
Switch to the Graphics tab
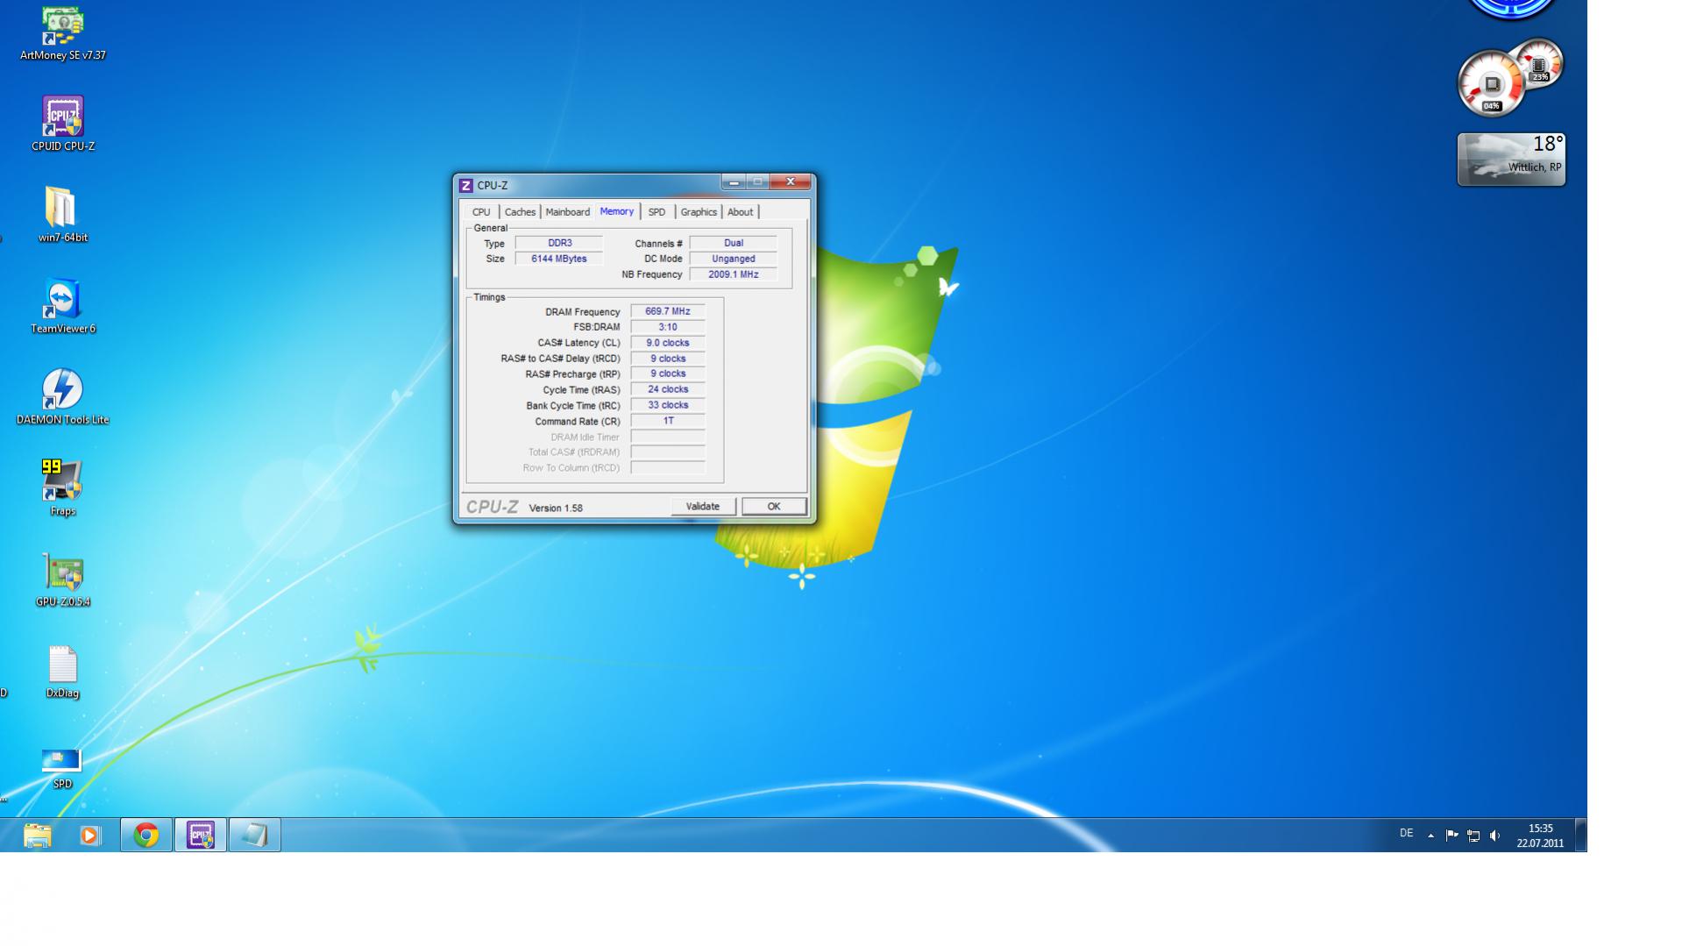(x=699, y=212)
